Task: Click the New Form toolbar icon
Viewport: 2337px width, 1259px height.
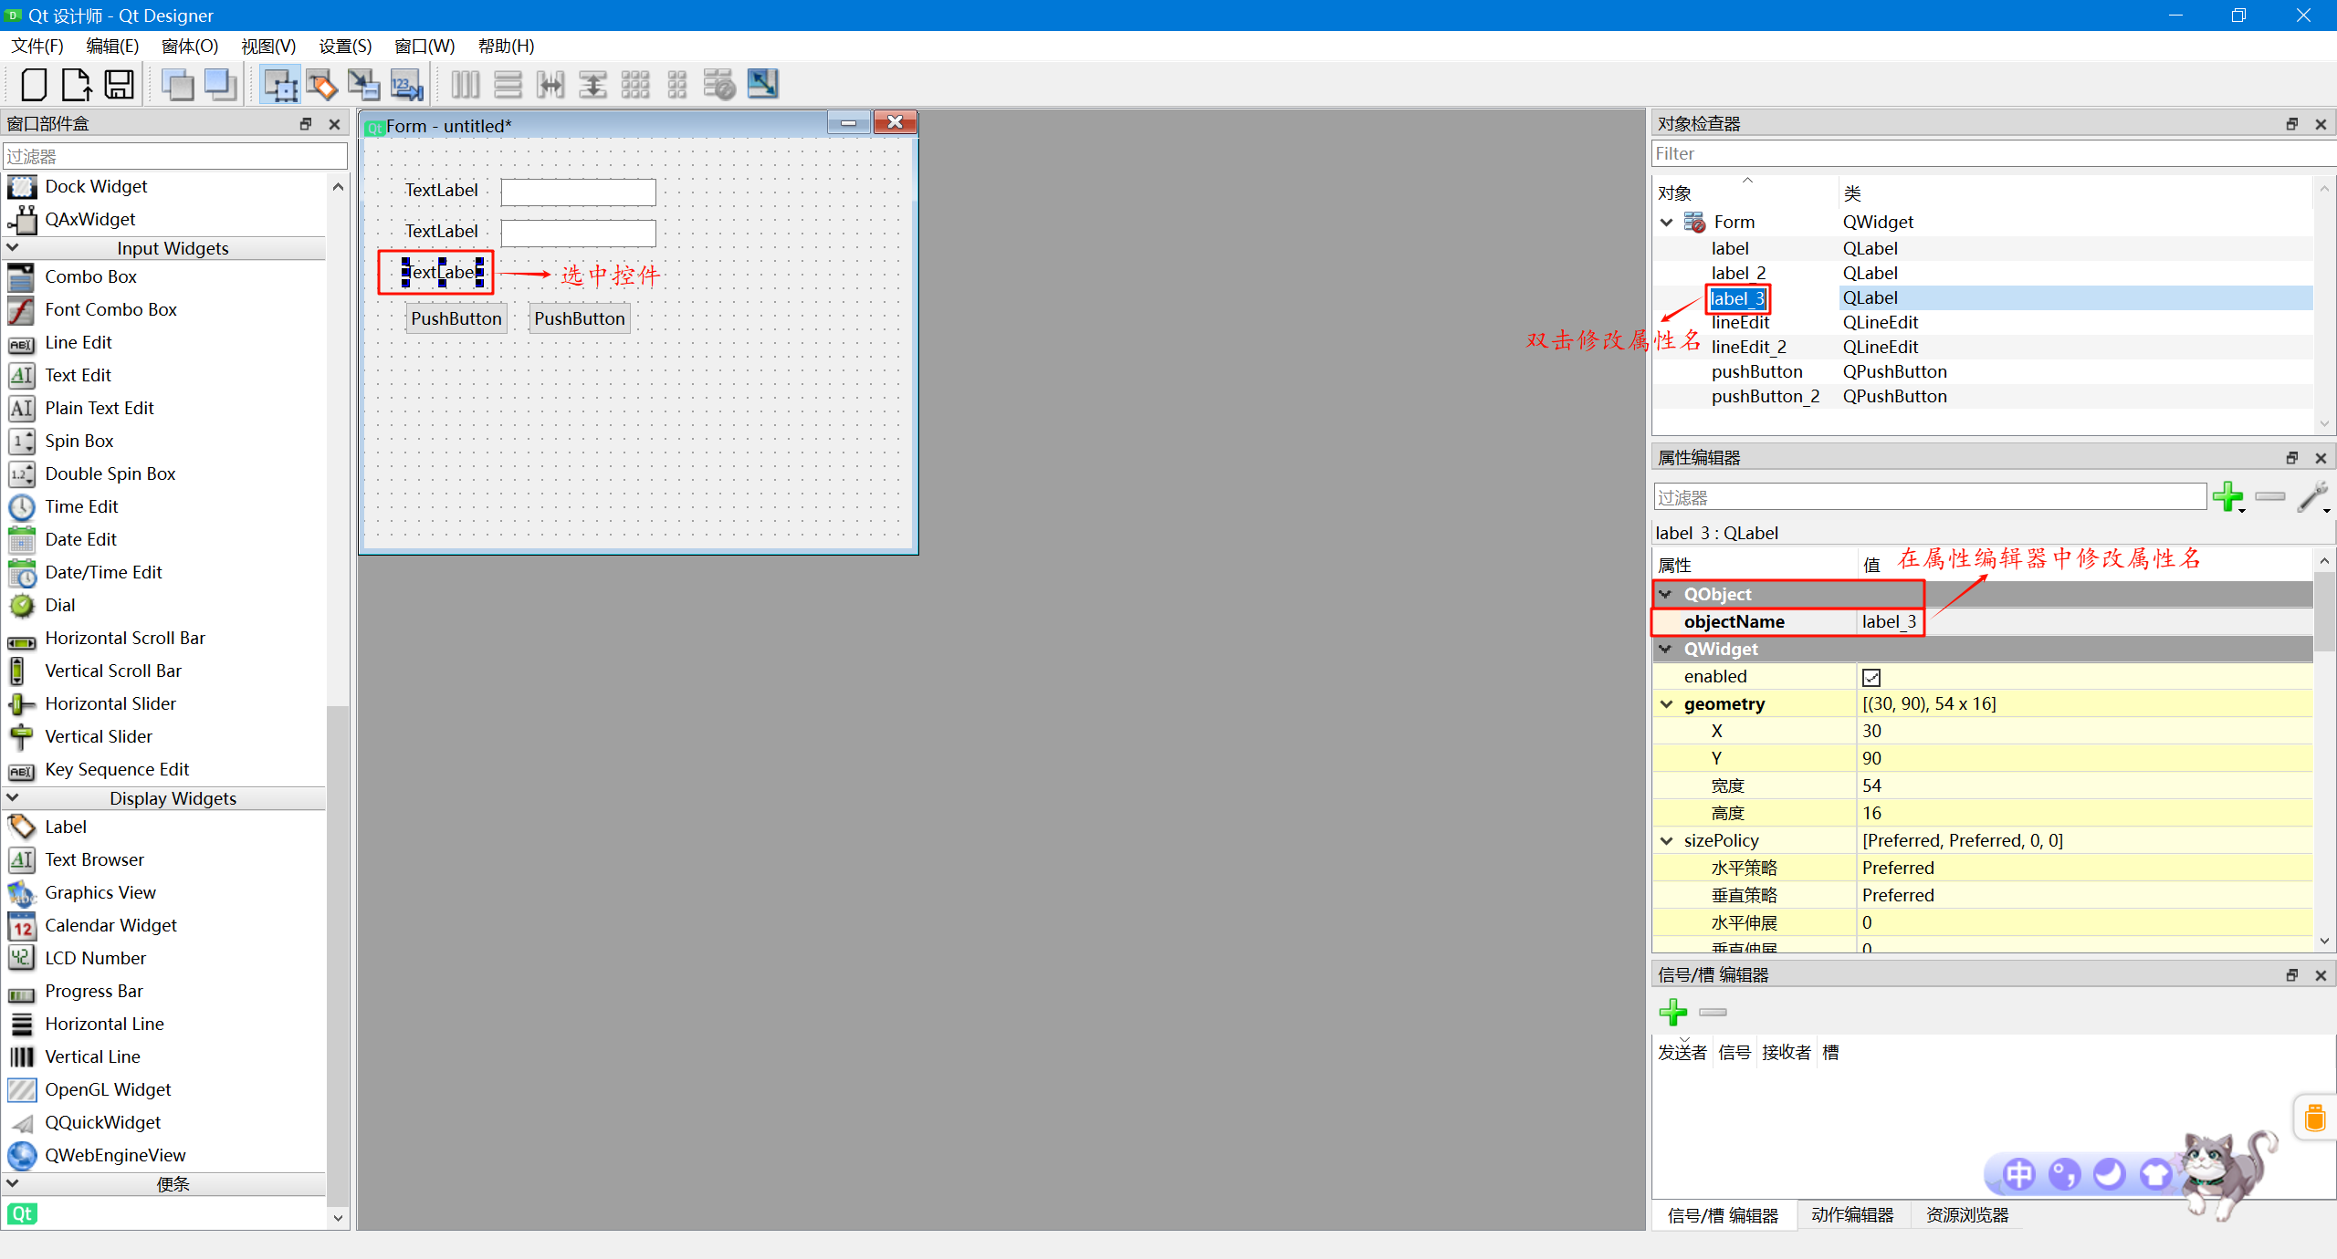Action: pyautogui.click(x=34, y=85)
